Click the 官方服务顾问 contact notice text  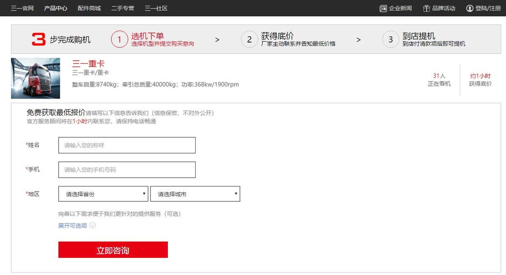pyautogui.click(x=91, y=121)
